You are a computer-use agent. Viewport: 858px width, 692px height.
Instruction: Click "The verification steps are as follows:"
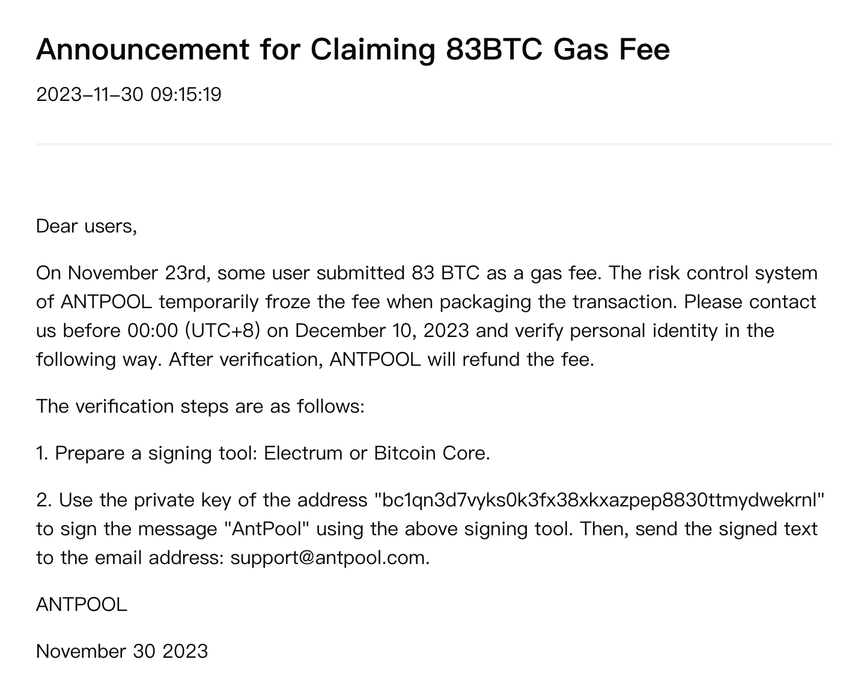pyautogui.click(x=200, y=406)
